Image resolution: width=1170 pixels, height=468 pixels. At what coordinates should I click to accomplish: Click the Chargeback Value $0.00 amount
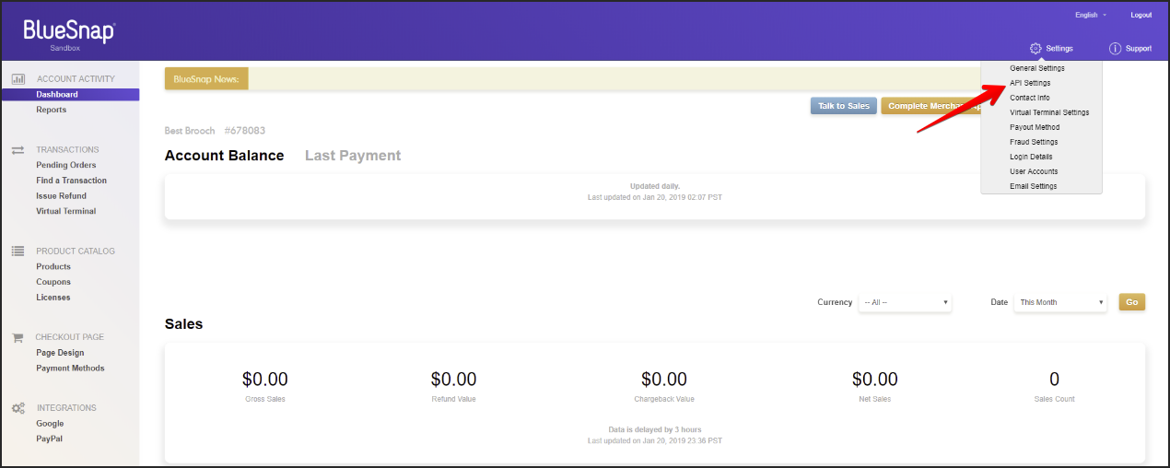point(664,379)
